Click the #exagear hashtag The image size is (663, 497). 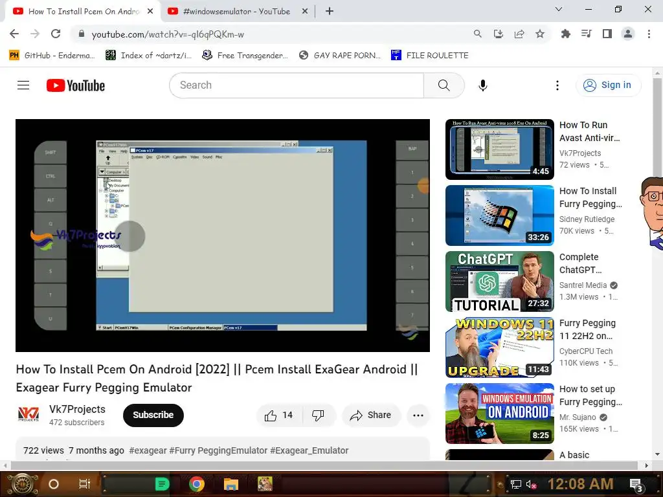point(148,450)
